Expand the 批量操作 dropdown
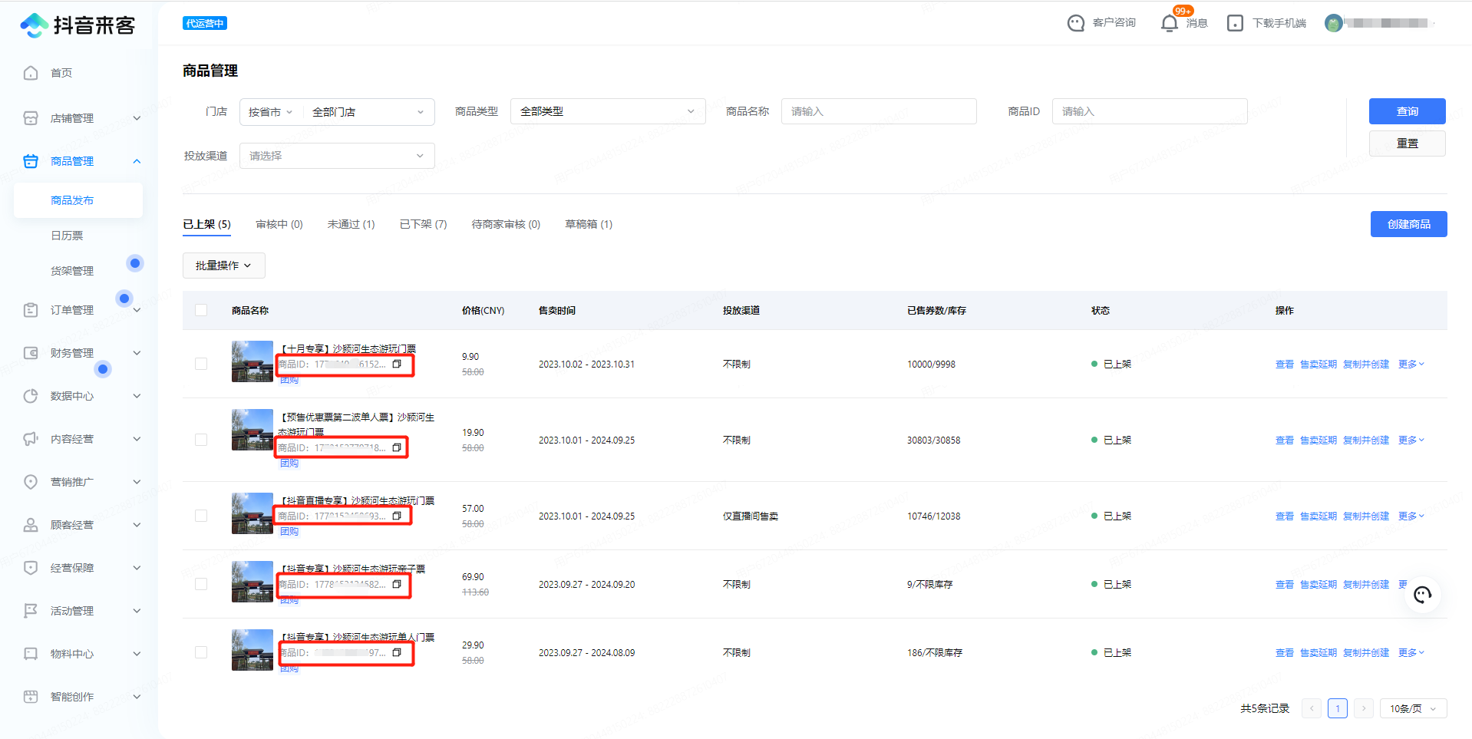 coord(223,266)
